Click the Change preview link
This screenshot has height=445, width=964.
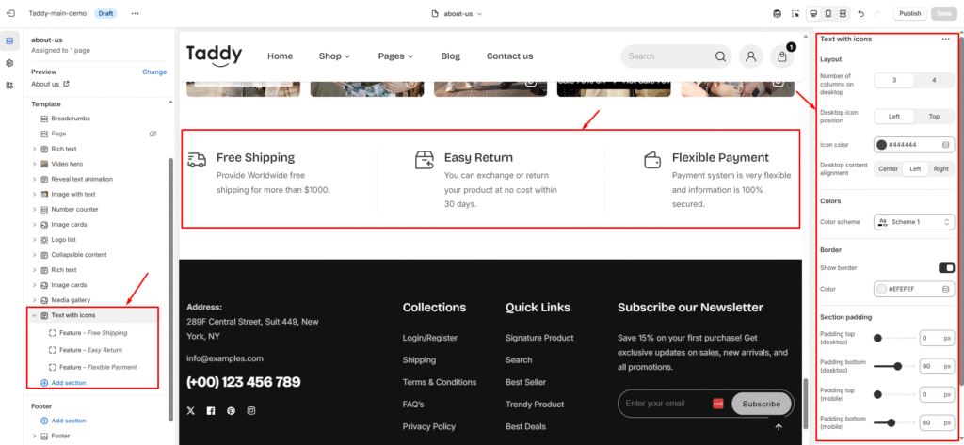154,72
